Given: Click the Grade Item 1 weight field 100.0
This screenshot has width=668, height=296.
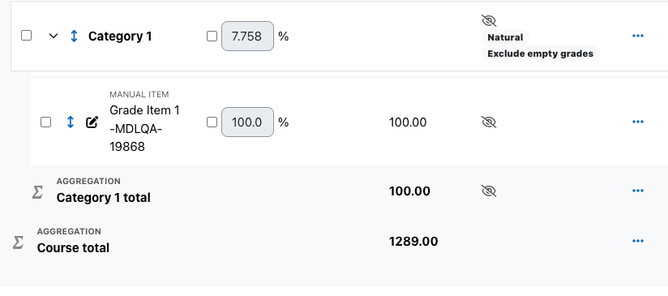Looking at the screenshot, I should pyautogui.click(x=247, y=122).
